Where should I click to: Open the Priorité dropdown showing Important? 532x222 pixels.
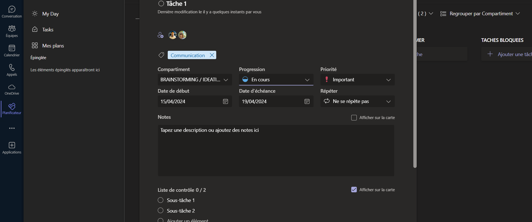pyautogui.click(x=357, y=80)
